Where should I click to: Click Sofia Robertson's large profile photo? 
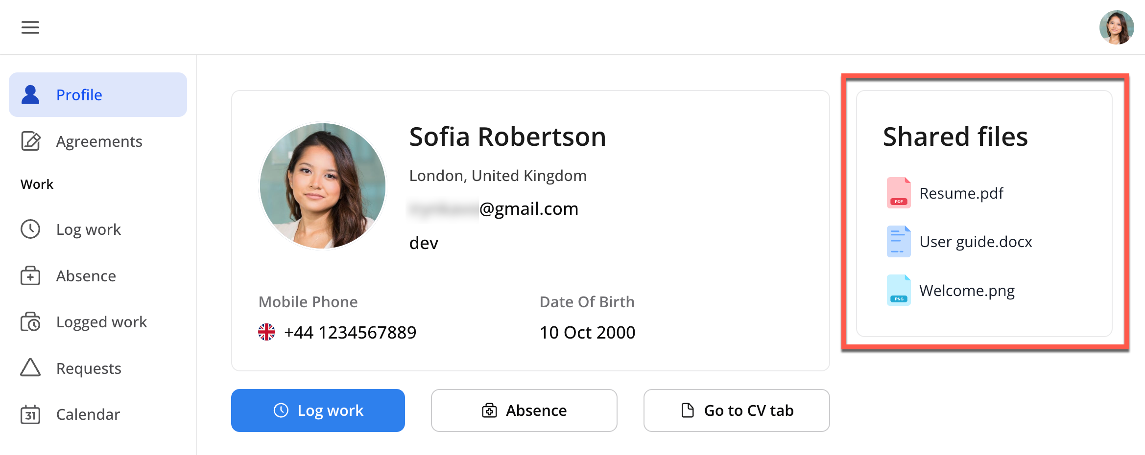(x=323, y=186)
